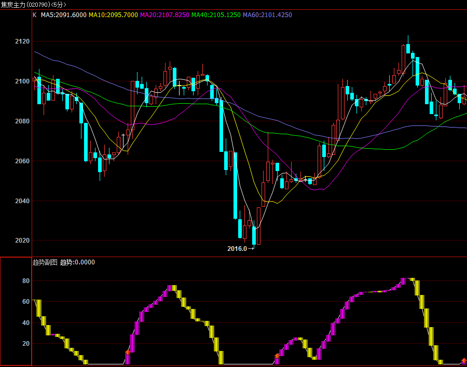Screen dimensions: 467x367
Task: Click the K label before MA5
Action: 35,15
